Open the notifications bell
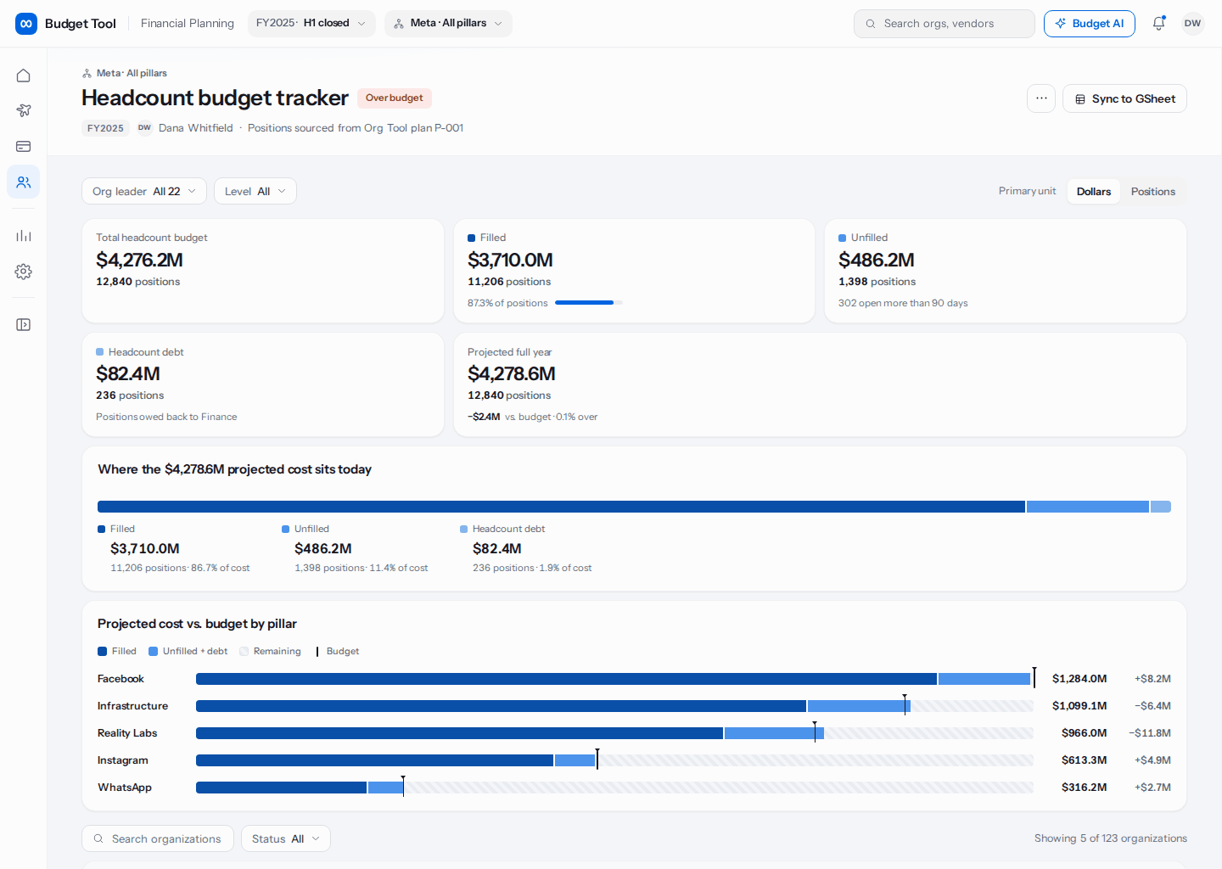The image size is (1222, 869). pyautogui.click(x=1158, y=24)
